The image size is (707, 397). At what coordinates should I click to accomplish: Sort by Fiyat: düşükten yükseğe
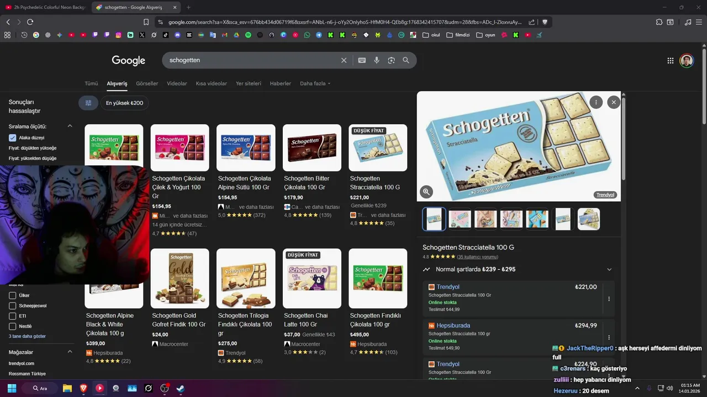pyautogui.click(x=33, y=148)
